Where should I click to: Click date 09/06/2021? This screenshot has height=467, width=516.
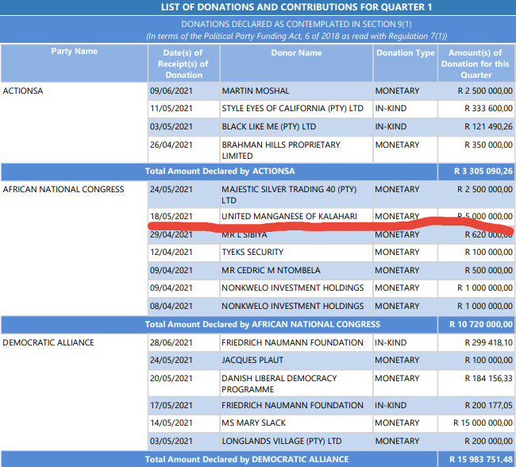click(171, 91)
